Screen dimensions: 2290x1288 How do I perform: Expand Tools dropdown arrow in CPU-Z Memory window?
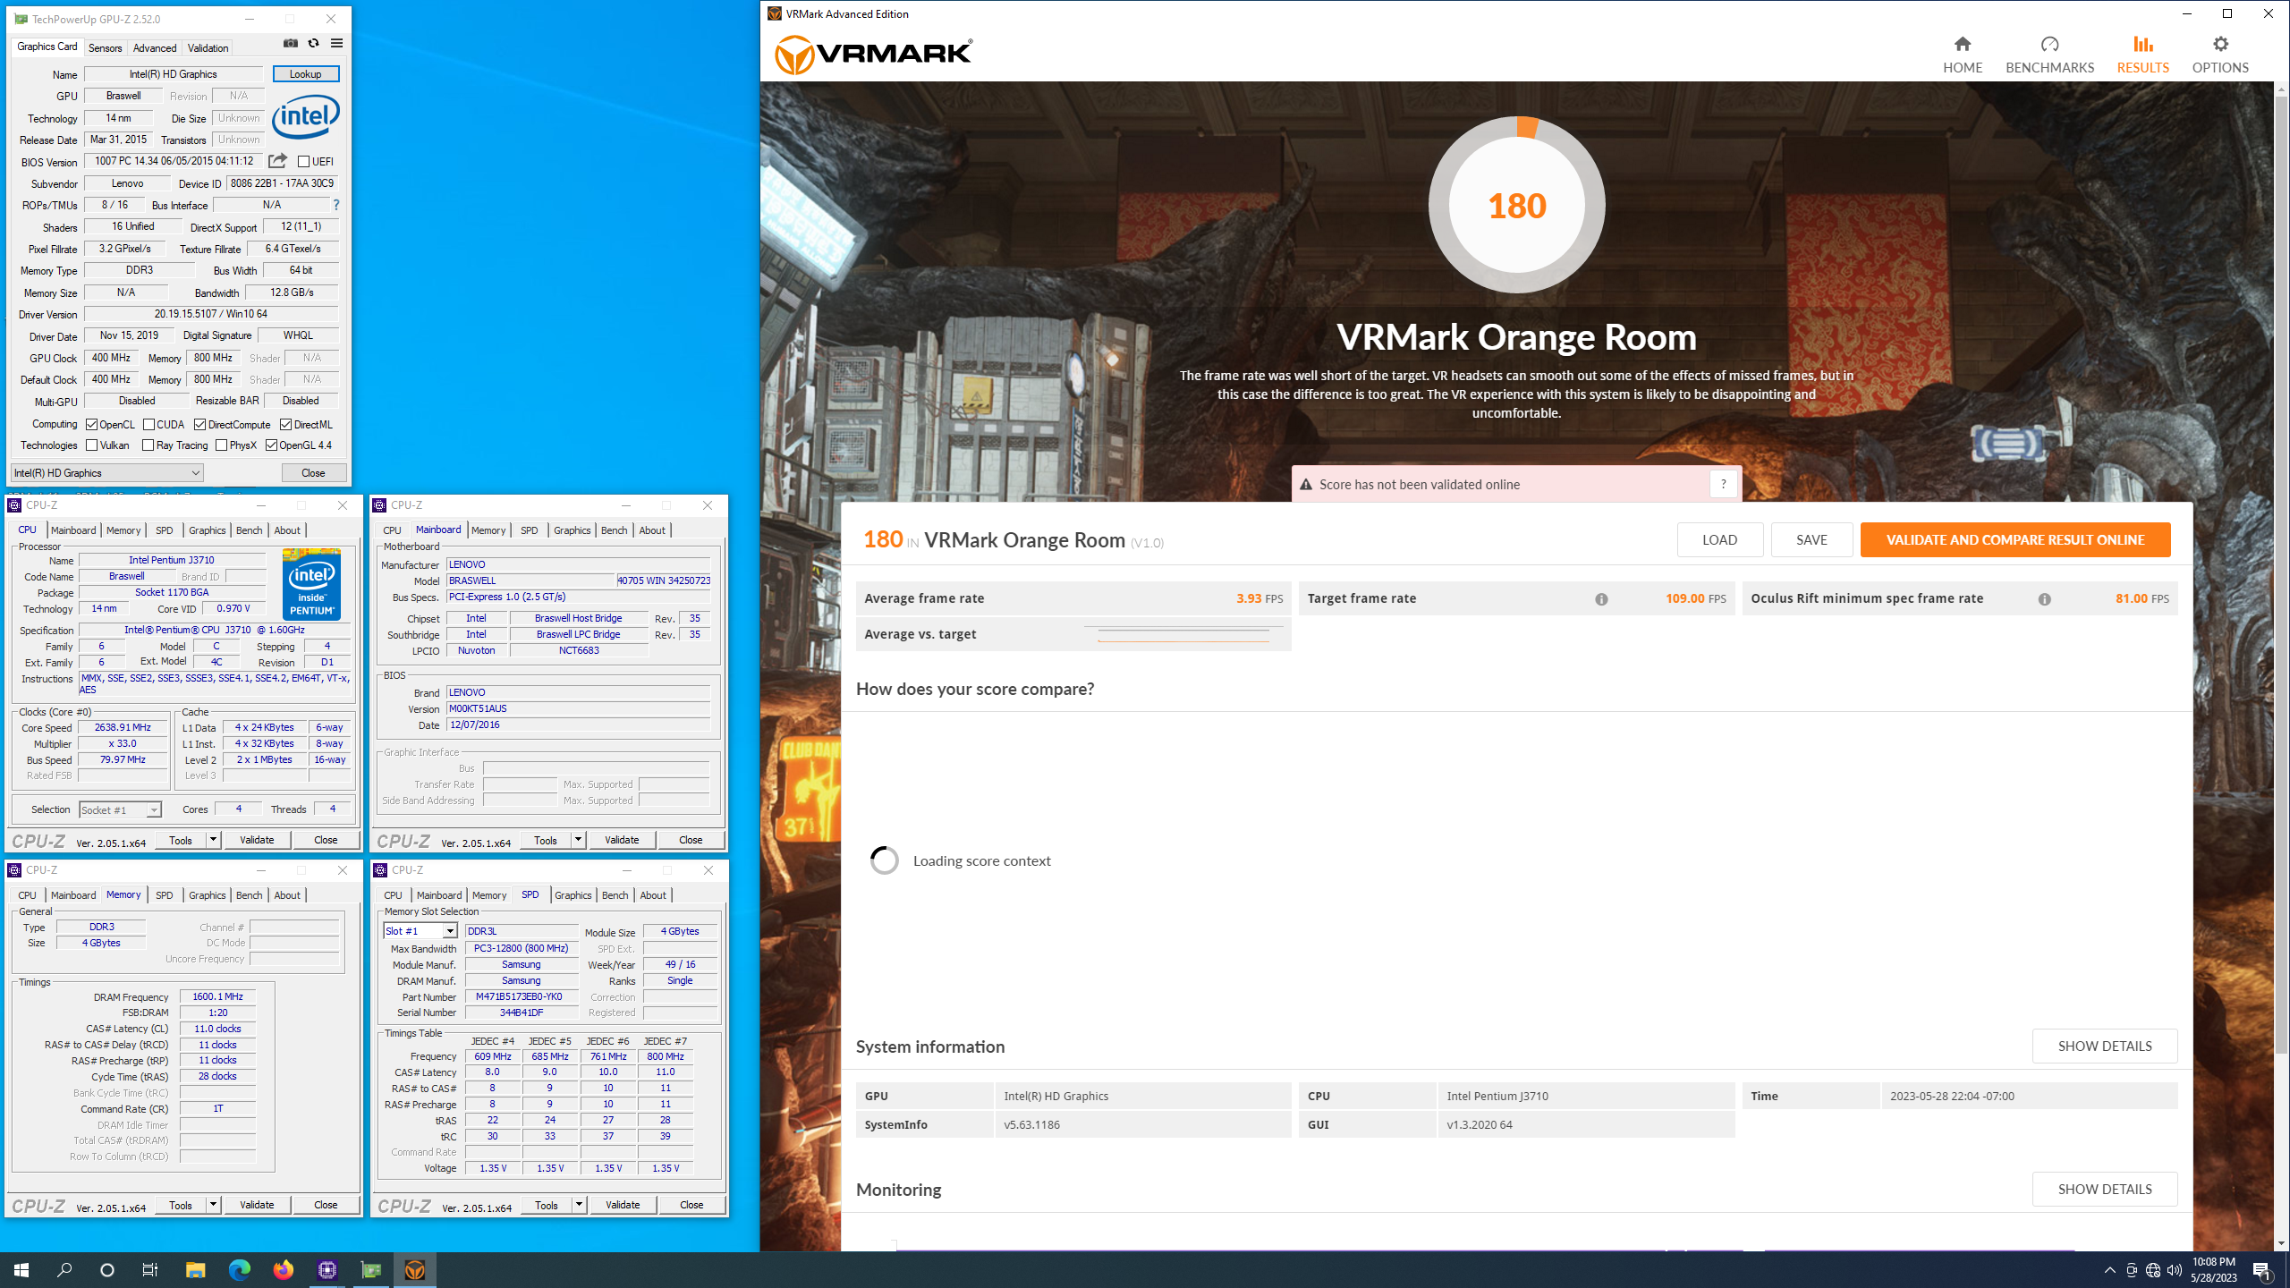[x=213, y=1205]
